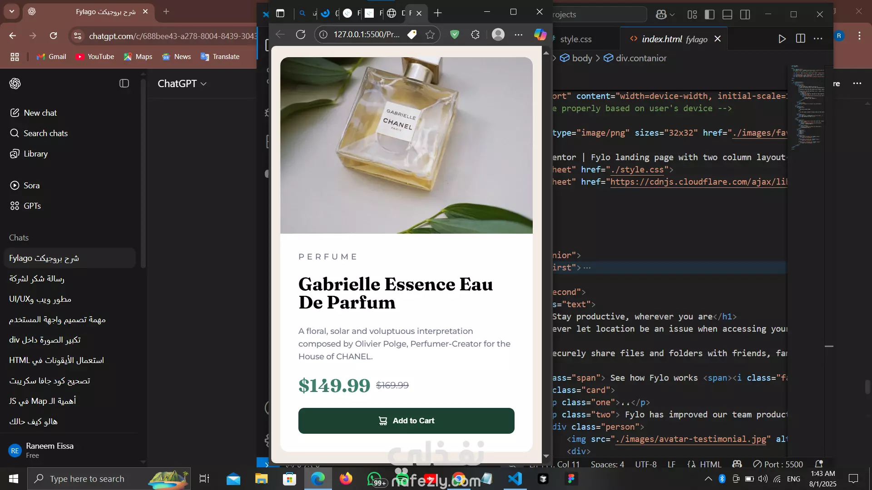Image resolution: width=872 pixels, height=490 pixels.
Task: Click the Edge address bar URL
Action: pos(367,34)
